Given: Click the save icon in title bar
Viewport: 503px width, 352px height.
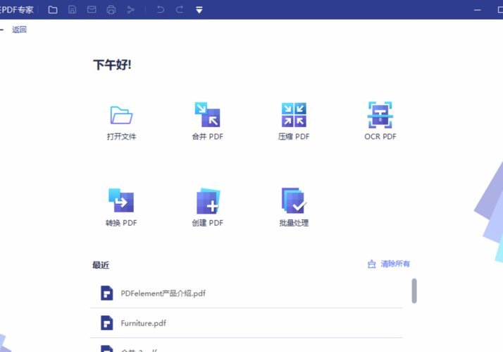Looking at the screenshot, I should (x=72, y=10).
